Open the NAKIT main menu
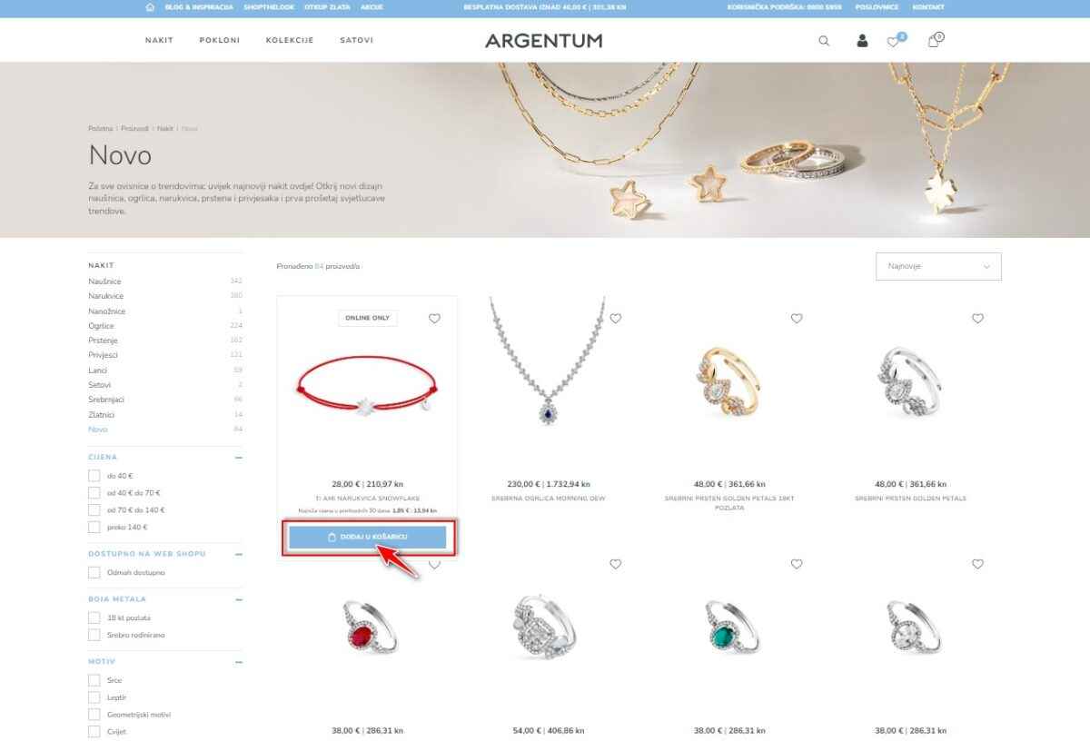 [159, 41]
